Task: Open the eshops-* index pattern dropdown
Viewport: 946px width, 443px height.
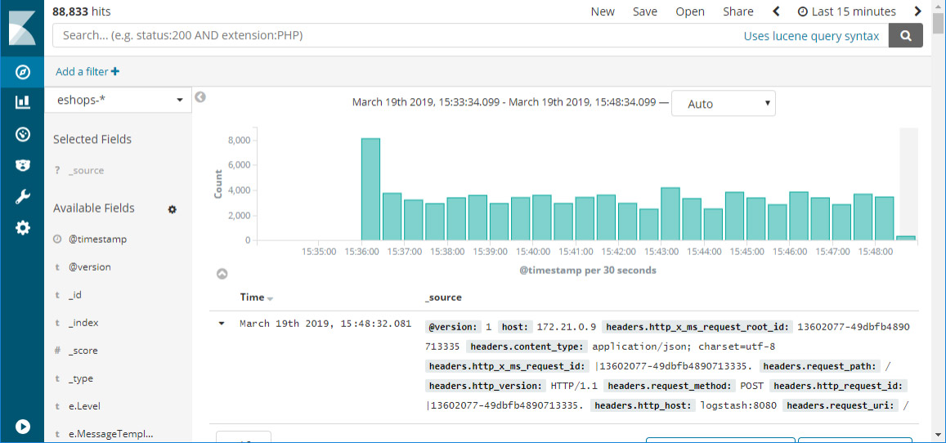Action: pyautogui.click(x=119, y=100)
